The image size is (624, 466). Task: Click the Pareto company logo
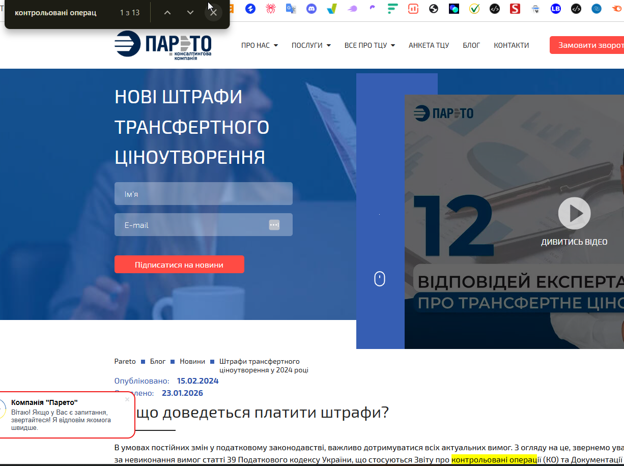click(x=163, y=45)
